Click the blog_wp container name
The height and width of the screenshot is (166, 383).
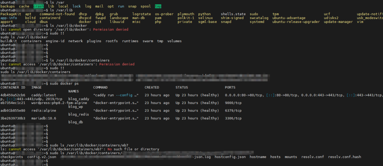(x=77, y=107)
